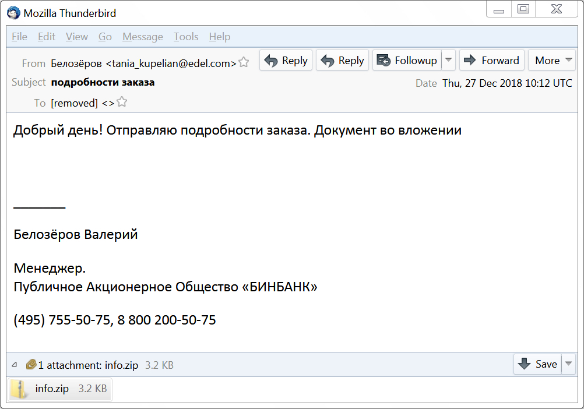Open the Go menu

coord(105,37)
